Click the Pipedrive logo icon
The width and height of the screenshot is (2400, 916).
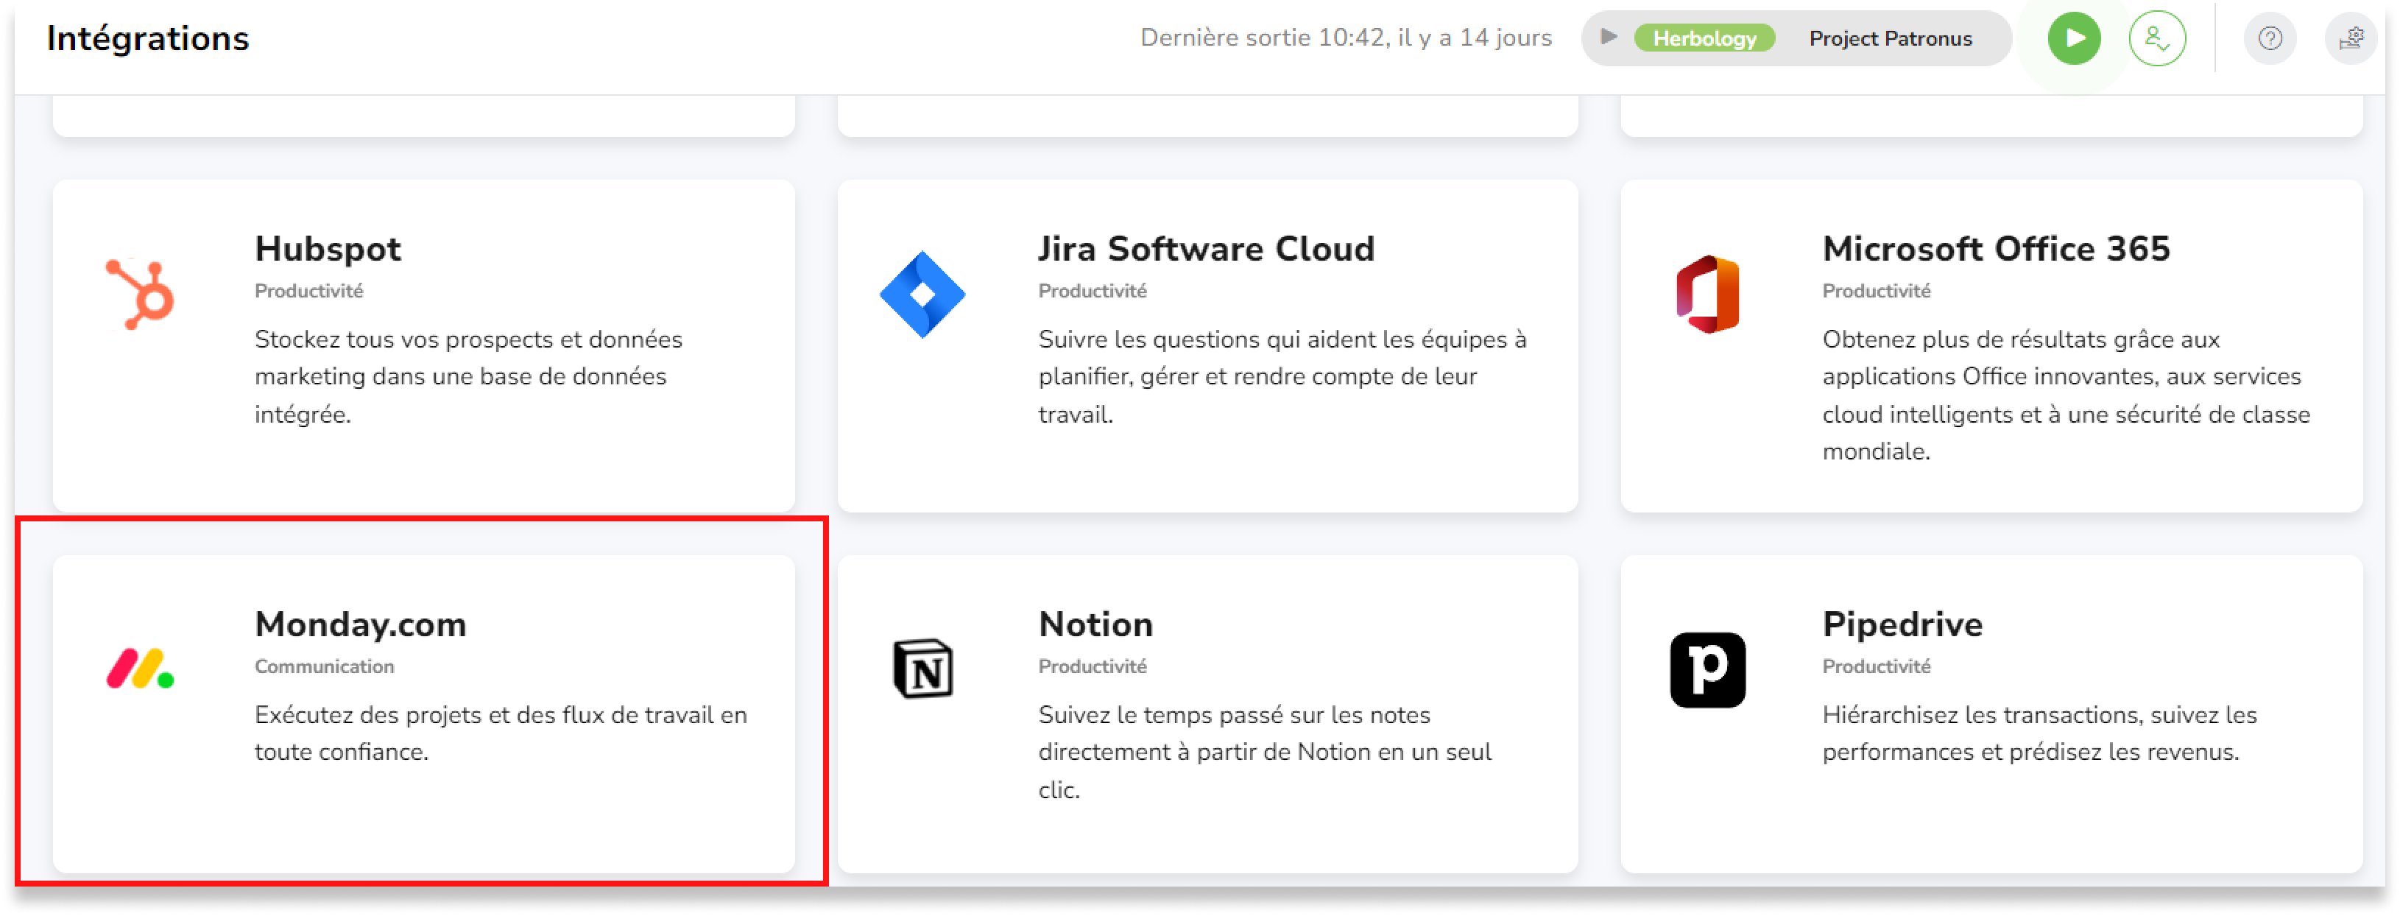1707,670
